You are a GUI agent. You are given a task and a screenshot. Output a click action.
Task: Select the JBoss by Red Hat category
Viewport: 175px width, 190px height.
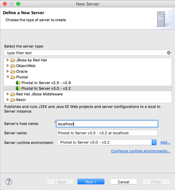click(32, 60)
